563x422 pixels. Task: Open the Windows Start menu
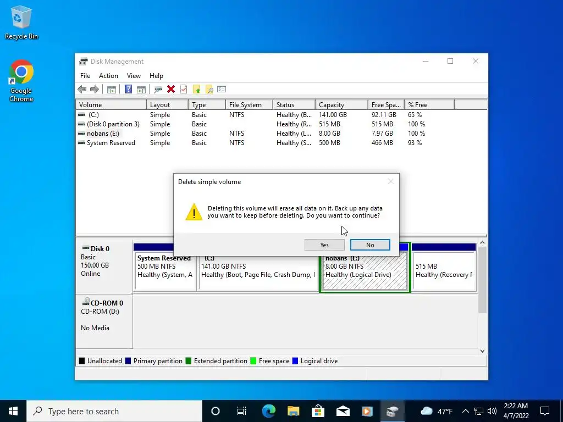tap(13, 411)
